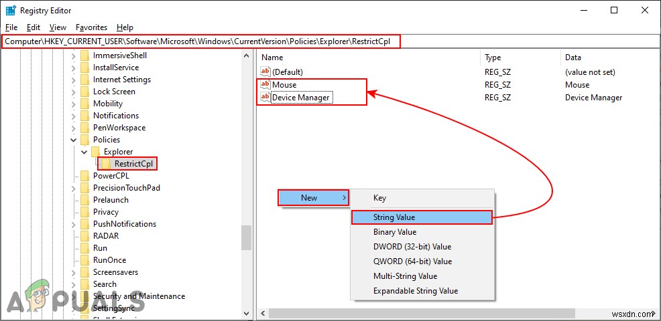This screenshot has height=321, width=661.
Task: Click the RADAR folder icon
Action: coord(85,236)
